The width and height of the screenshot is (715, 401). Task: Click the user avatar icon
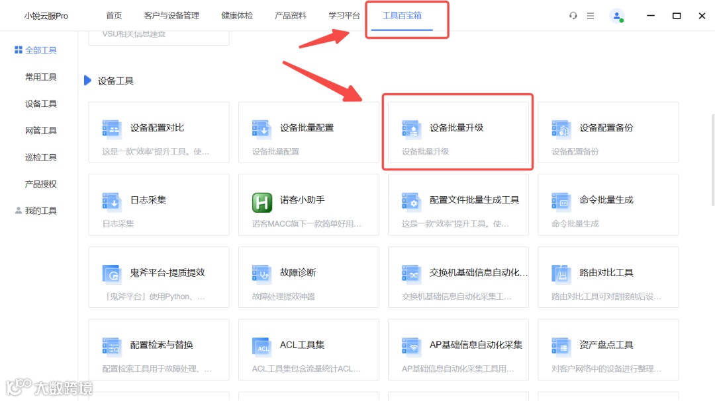[616, 16]
